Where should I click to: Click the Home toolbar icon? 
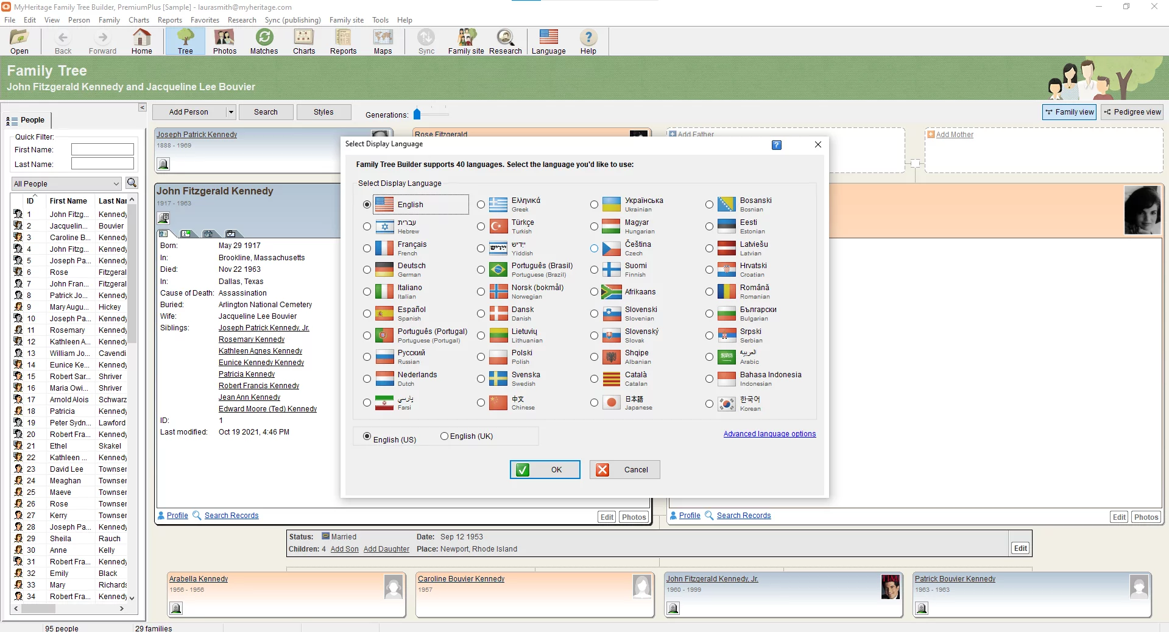[141, 41]
